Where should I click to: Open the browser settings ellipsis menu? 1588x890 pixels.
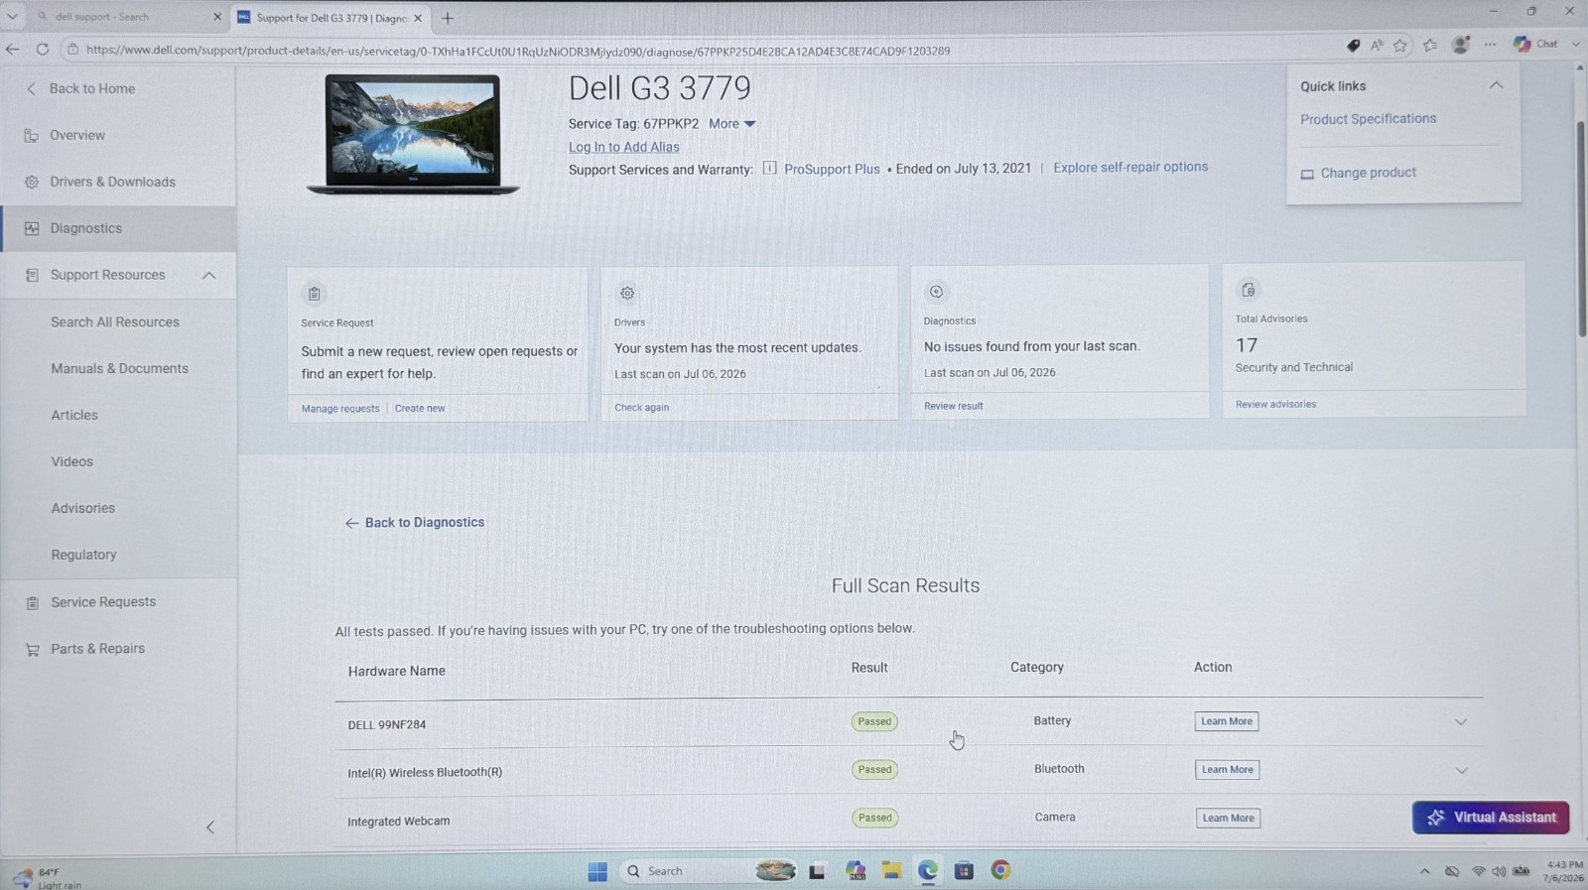pyautogui.click(x=1490, y=45)
